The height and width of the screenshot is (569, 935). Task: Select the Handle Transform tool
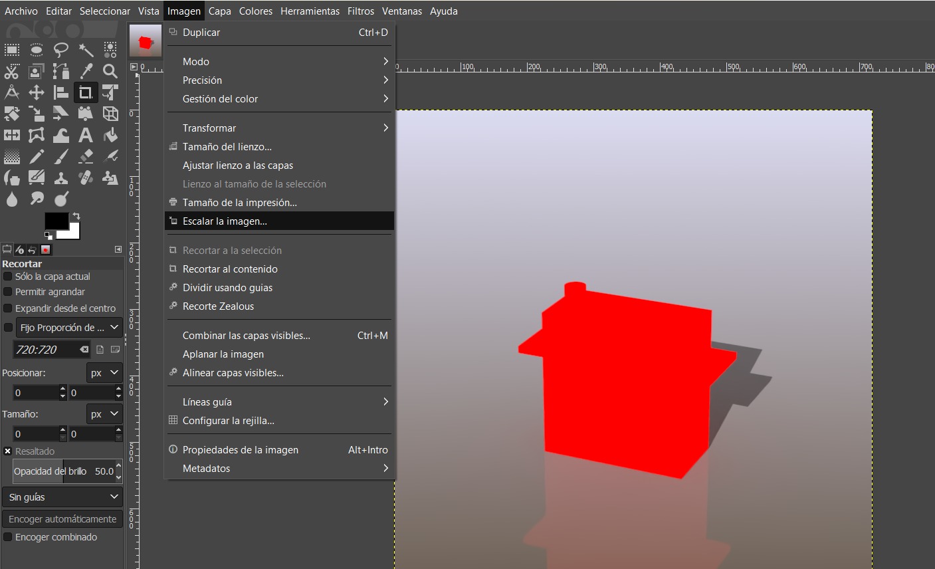[86, 114]
